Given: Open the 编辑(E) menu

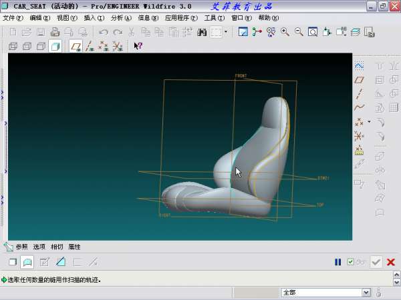Looking at the screenshot, I should click(x=39, y=18).
